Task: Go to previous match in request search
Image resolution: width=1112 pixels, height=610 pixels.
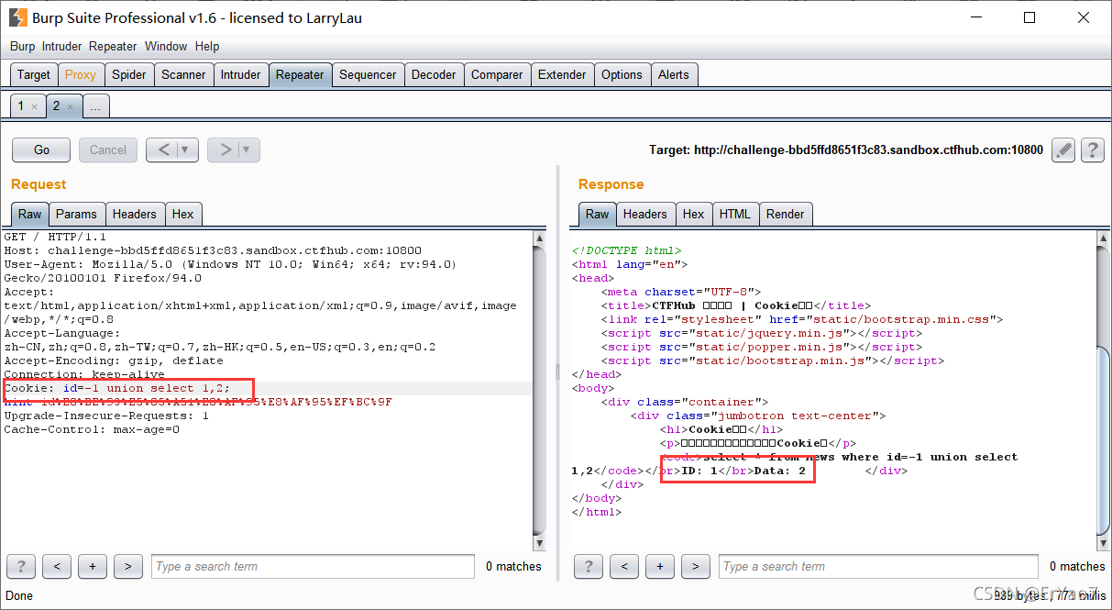Action: (57, 566)
